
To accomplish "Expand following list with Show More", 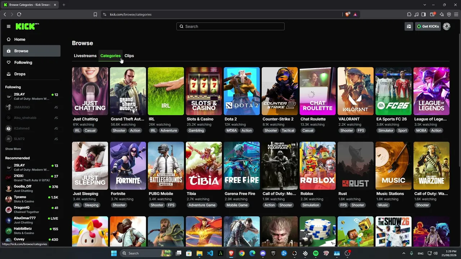I will click(x=13, y=149).
